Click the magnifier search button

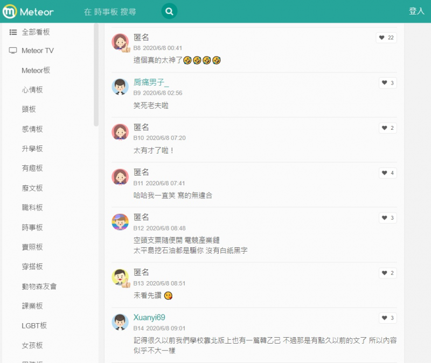pyautogui.click(x=169, y=11)
